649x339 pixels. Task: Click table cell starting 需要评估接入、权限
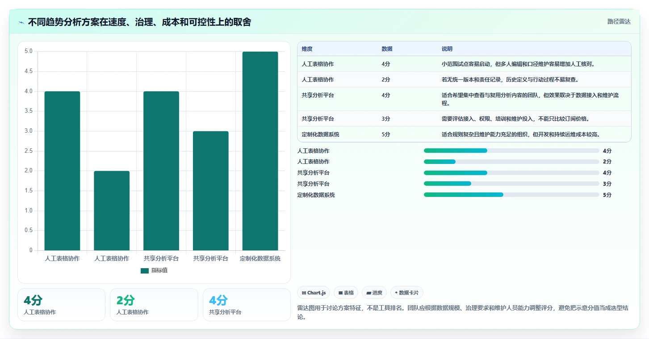coord(534,119)
